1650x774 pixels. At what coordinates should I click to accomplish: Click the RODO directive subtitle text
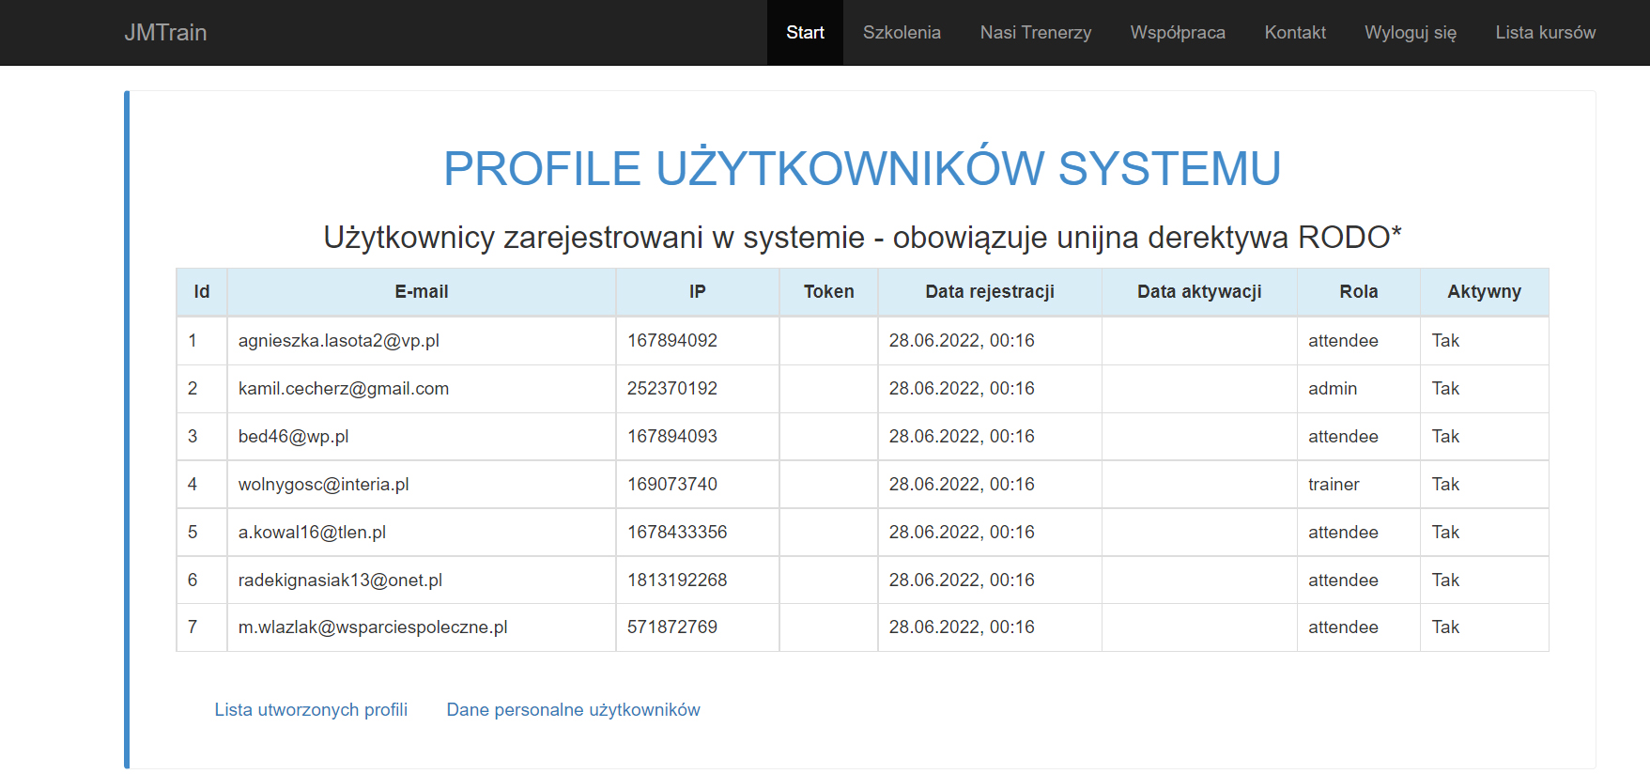tap(862, 238)
